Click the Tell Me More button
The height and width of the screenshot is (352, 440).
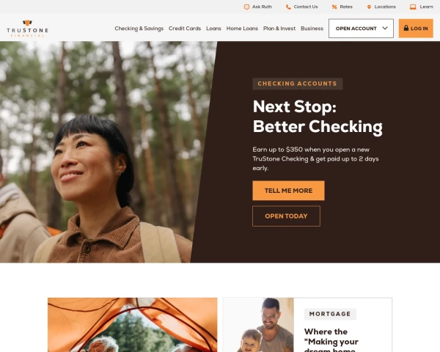(x=288, y=191)
